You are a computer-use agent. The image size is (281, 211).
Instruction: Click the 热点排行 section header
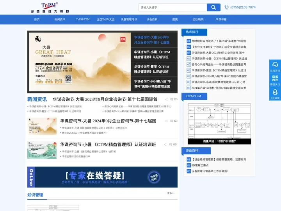(x=194, y=32)
